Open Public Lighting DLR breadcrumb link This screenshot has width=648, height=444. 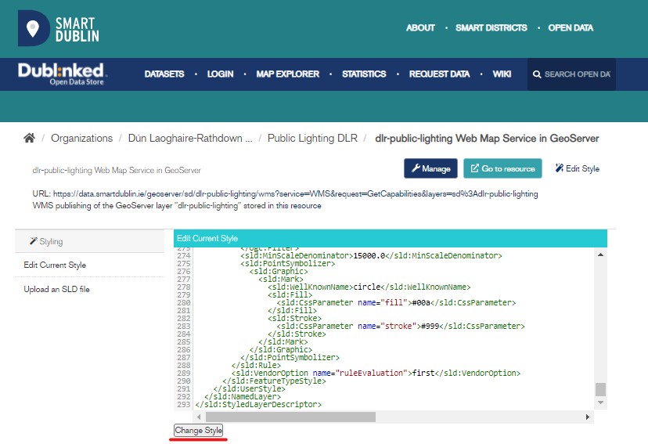click(x=312, y=139)
